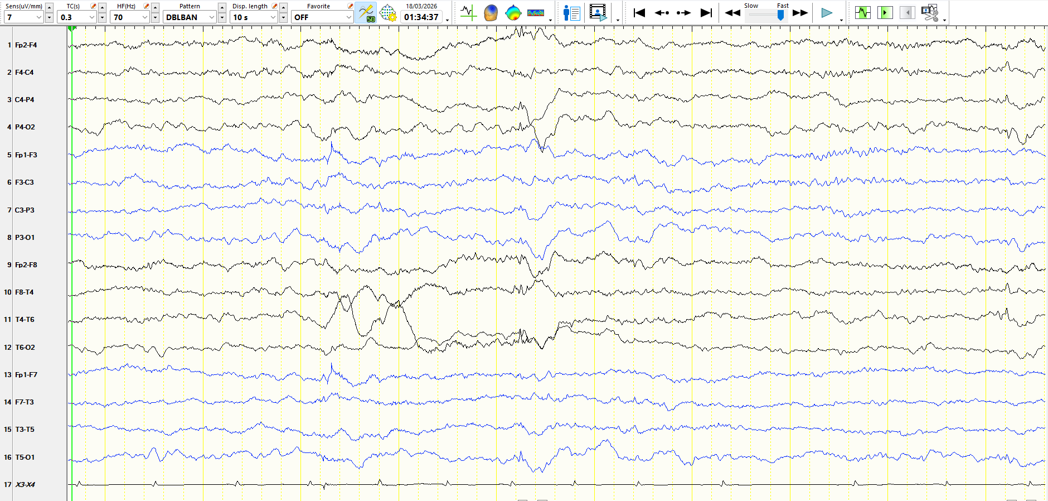Select the Fp1-F7 channel label
Image resolution: width=1048 pixels, height=501 pixels.
26,375
